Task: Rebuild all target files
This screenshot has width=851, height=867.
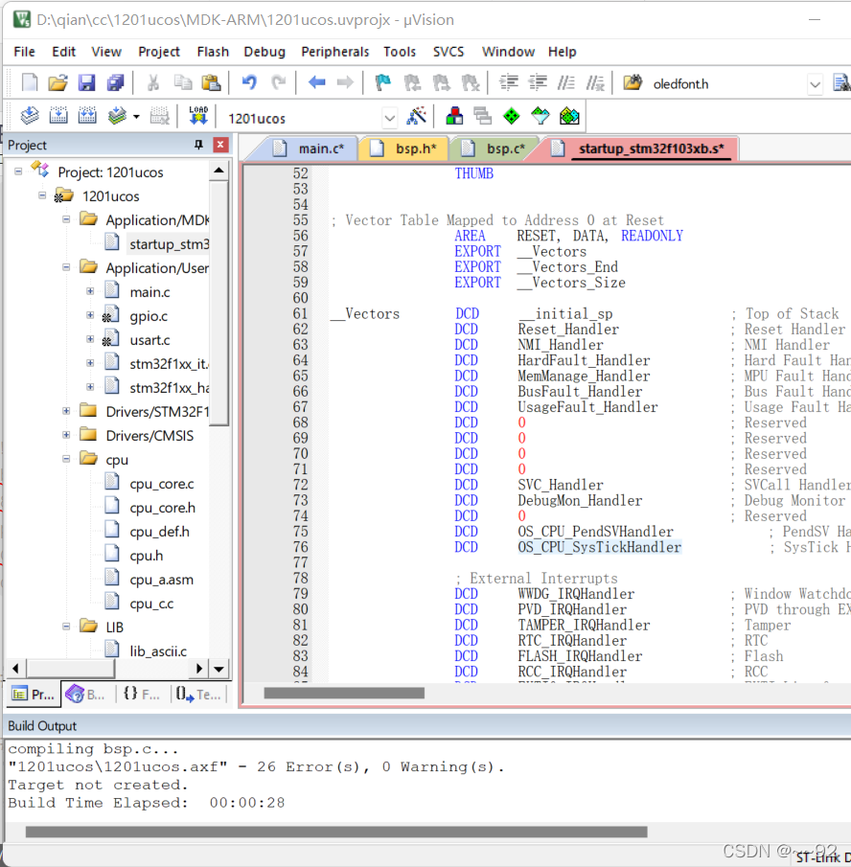Action: pos(87,116)
